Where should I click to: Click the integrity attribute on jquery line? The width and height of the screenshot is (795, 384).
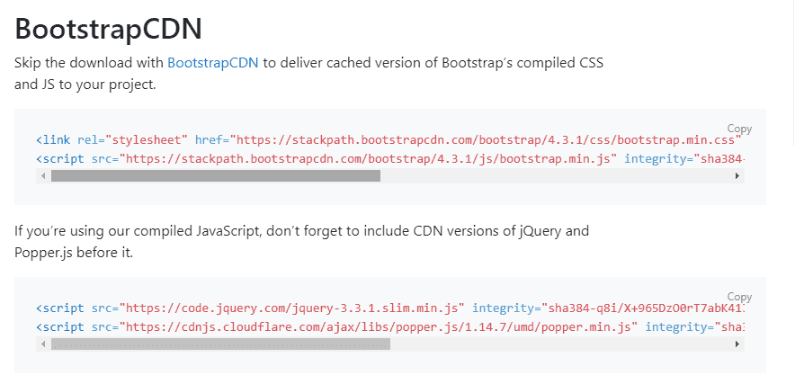(609, 308)
